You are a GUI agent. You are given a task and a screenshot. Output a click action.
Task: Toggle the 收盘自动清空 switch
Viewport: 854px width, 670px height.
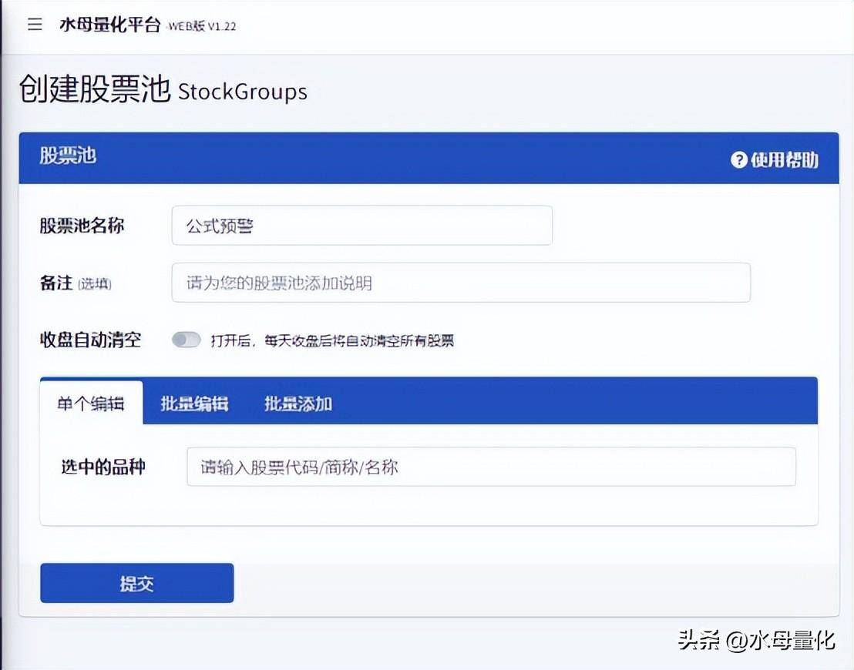[187, 340]
